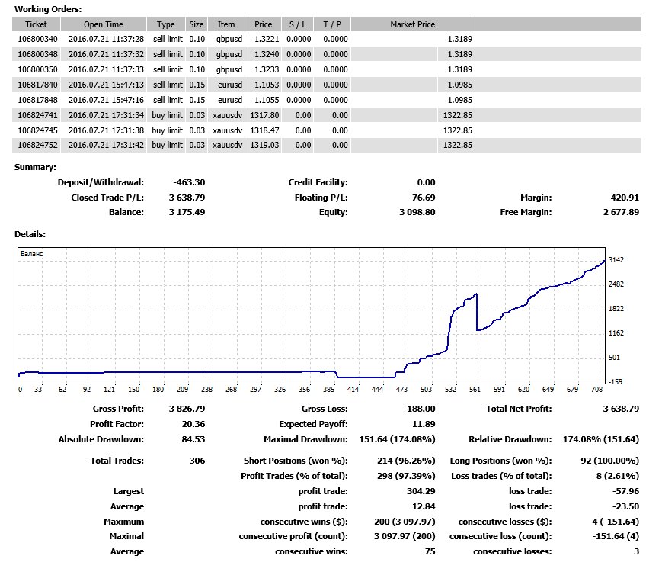
Task: Select the Balance value 3 175.49
Action: pos(187,212)
